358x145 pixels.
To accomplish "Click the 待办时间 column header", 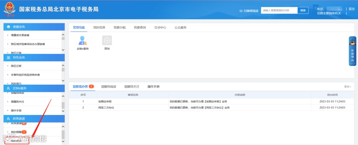I will tap(332, 95).
